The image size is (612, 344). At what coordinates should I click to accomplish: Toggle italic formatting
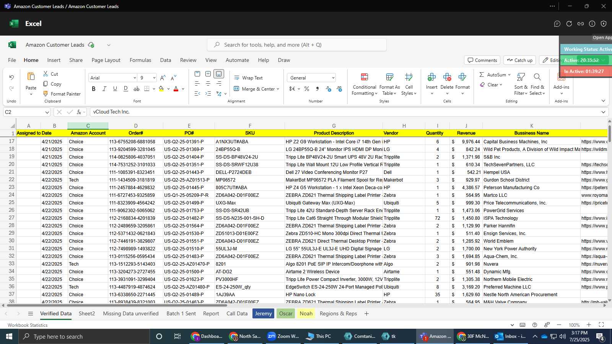[x=104, y=89]
